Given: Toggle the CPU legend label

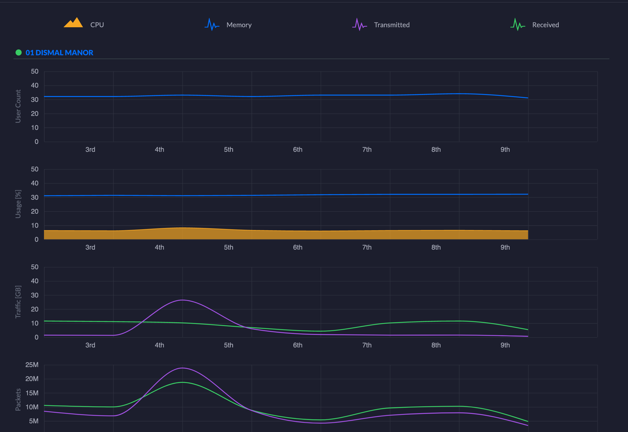Looking at the screenshot, I should (97, 25).
